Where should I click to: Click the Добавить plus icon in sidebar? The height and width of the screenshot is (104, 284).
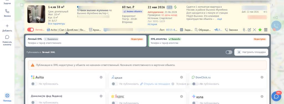coord(7,26)
